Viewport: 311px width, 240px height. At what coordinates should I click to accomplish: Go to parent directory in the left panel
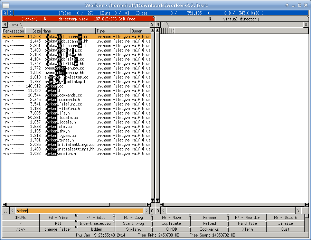(x=6, y=211)
